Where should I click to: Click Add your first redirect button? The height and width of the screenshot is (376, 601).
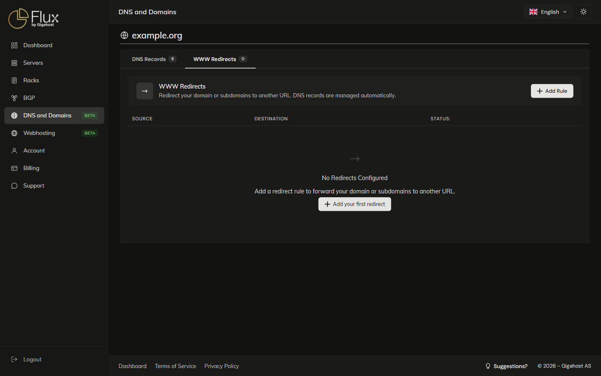pos(355,204)
